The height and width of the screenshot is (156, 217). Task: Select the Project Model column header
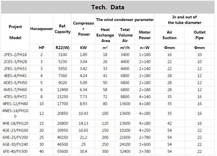[x=15, y=32]
